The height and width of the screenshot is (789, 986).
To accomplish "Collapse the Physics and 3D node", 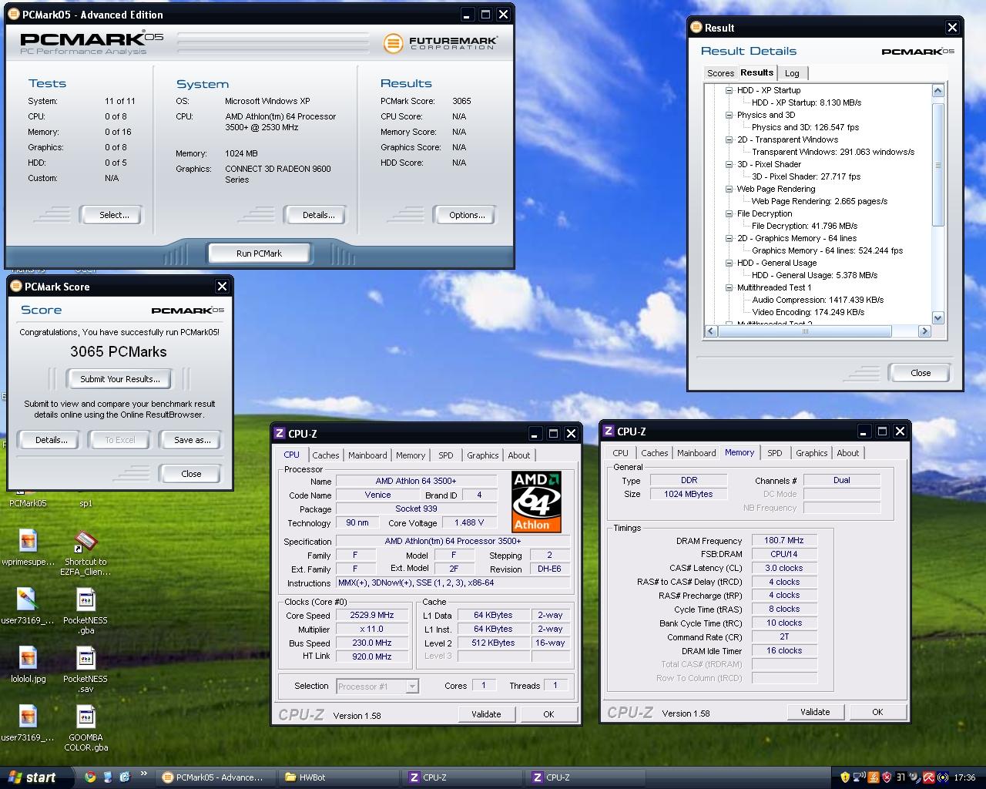I will click(729, 115).
